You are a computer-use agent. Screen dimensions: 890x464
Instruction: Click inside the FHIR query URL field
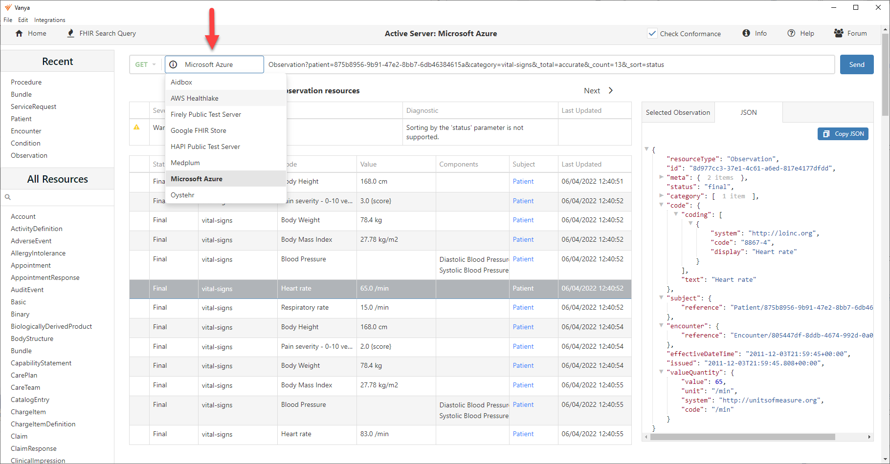(x=549, y=64)
